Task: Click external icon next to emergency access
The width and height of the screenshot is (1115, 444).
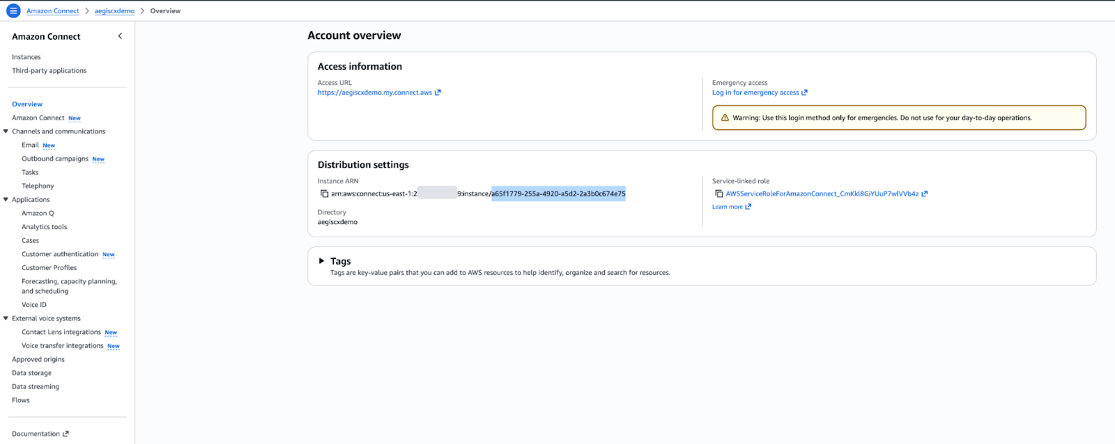Action: pyautogui.click(x=804, y=93)
